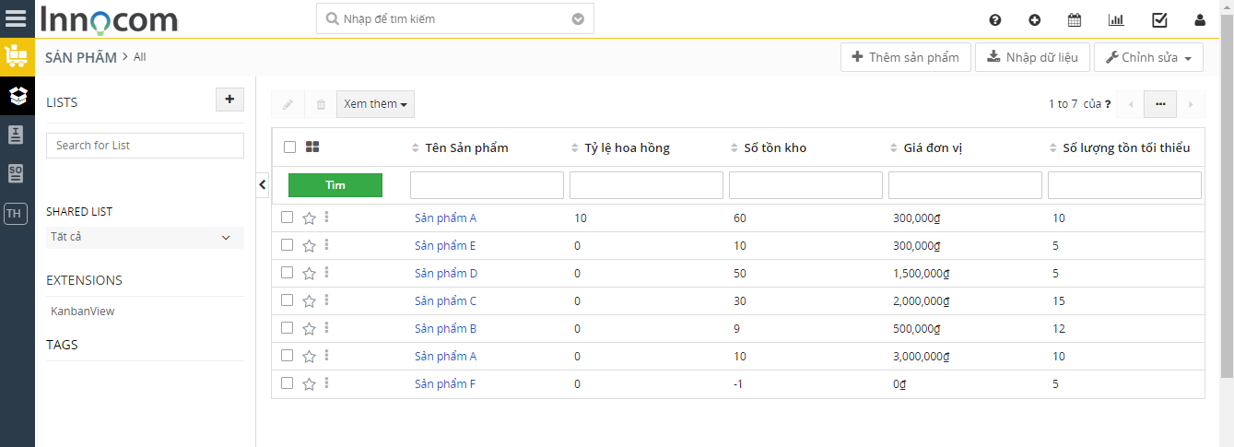Image resolution: width=1234 pixels, height=447 pixels.
Task: Open the tasks checkmark icon
Action: (1159, 19)
